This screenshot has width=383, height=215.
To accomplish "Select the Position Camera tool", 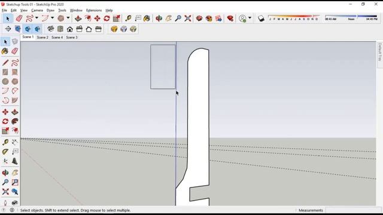I will click(x=5, y=203).
